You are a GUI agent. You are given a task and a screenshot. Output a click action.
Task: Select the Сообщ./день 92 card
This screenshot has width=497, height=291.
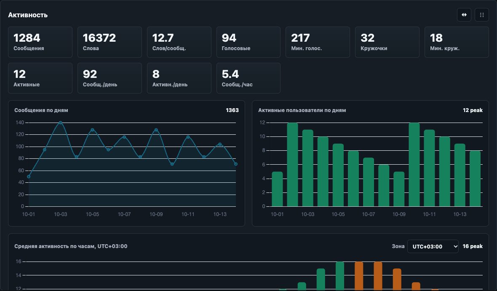click(x=110, y=78)
